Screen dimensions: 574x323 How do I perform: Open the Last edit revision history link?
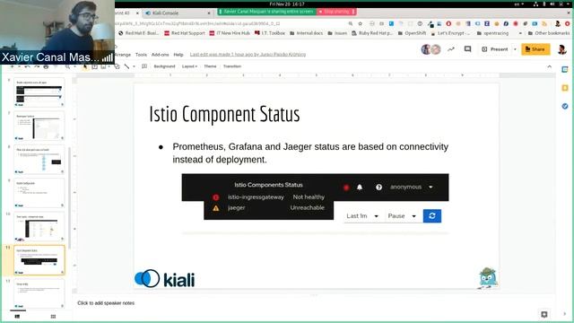(x=248, y=54)
